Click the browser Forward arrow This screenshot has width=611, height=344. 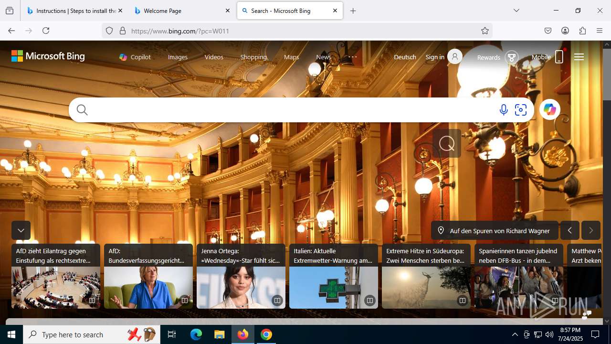point(29,31)
